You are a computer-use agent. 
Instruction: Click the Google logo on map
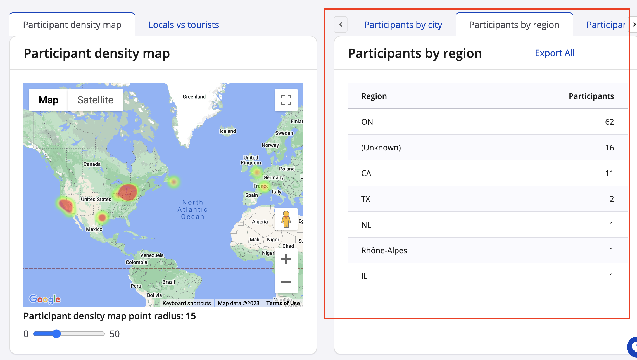click(45, 299)
